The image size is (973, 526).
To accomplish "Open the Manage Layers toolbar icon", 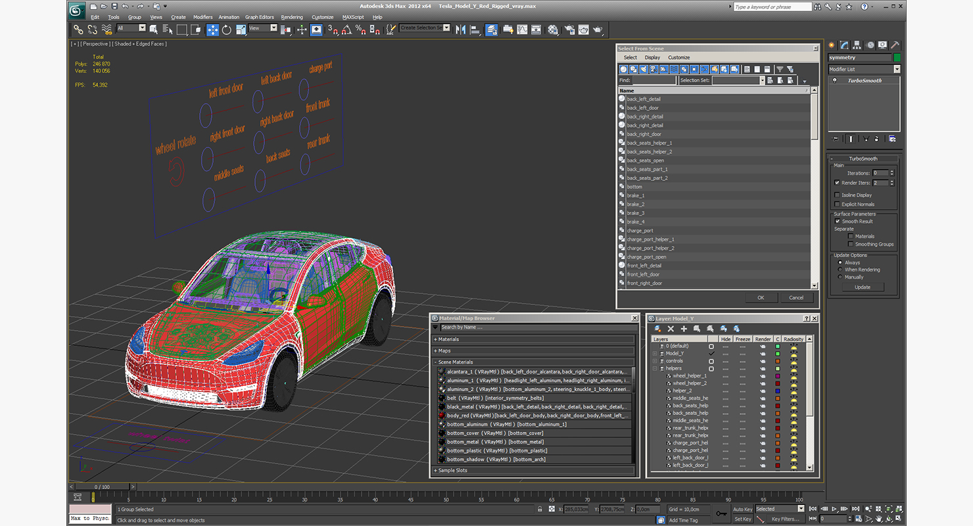I will pos(492,30).
